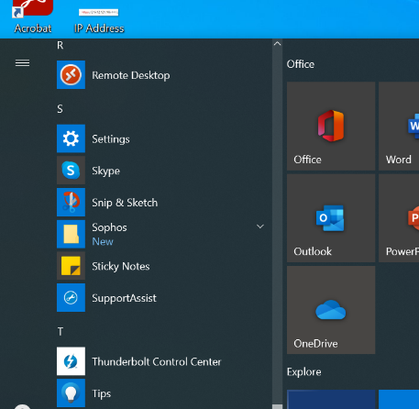The height and width of the screenshot is (409, 419).
Task: Click the Sticky Notes label
Action: pos(121,267)
